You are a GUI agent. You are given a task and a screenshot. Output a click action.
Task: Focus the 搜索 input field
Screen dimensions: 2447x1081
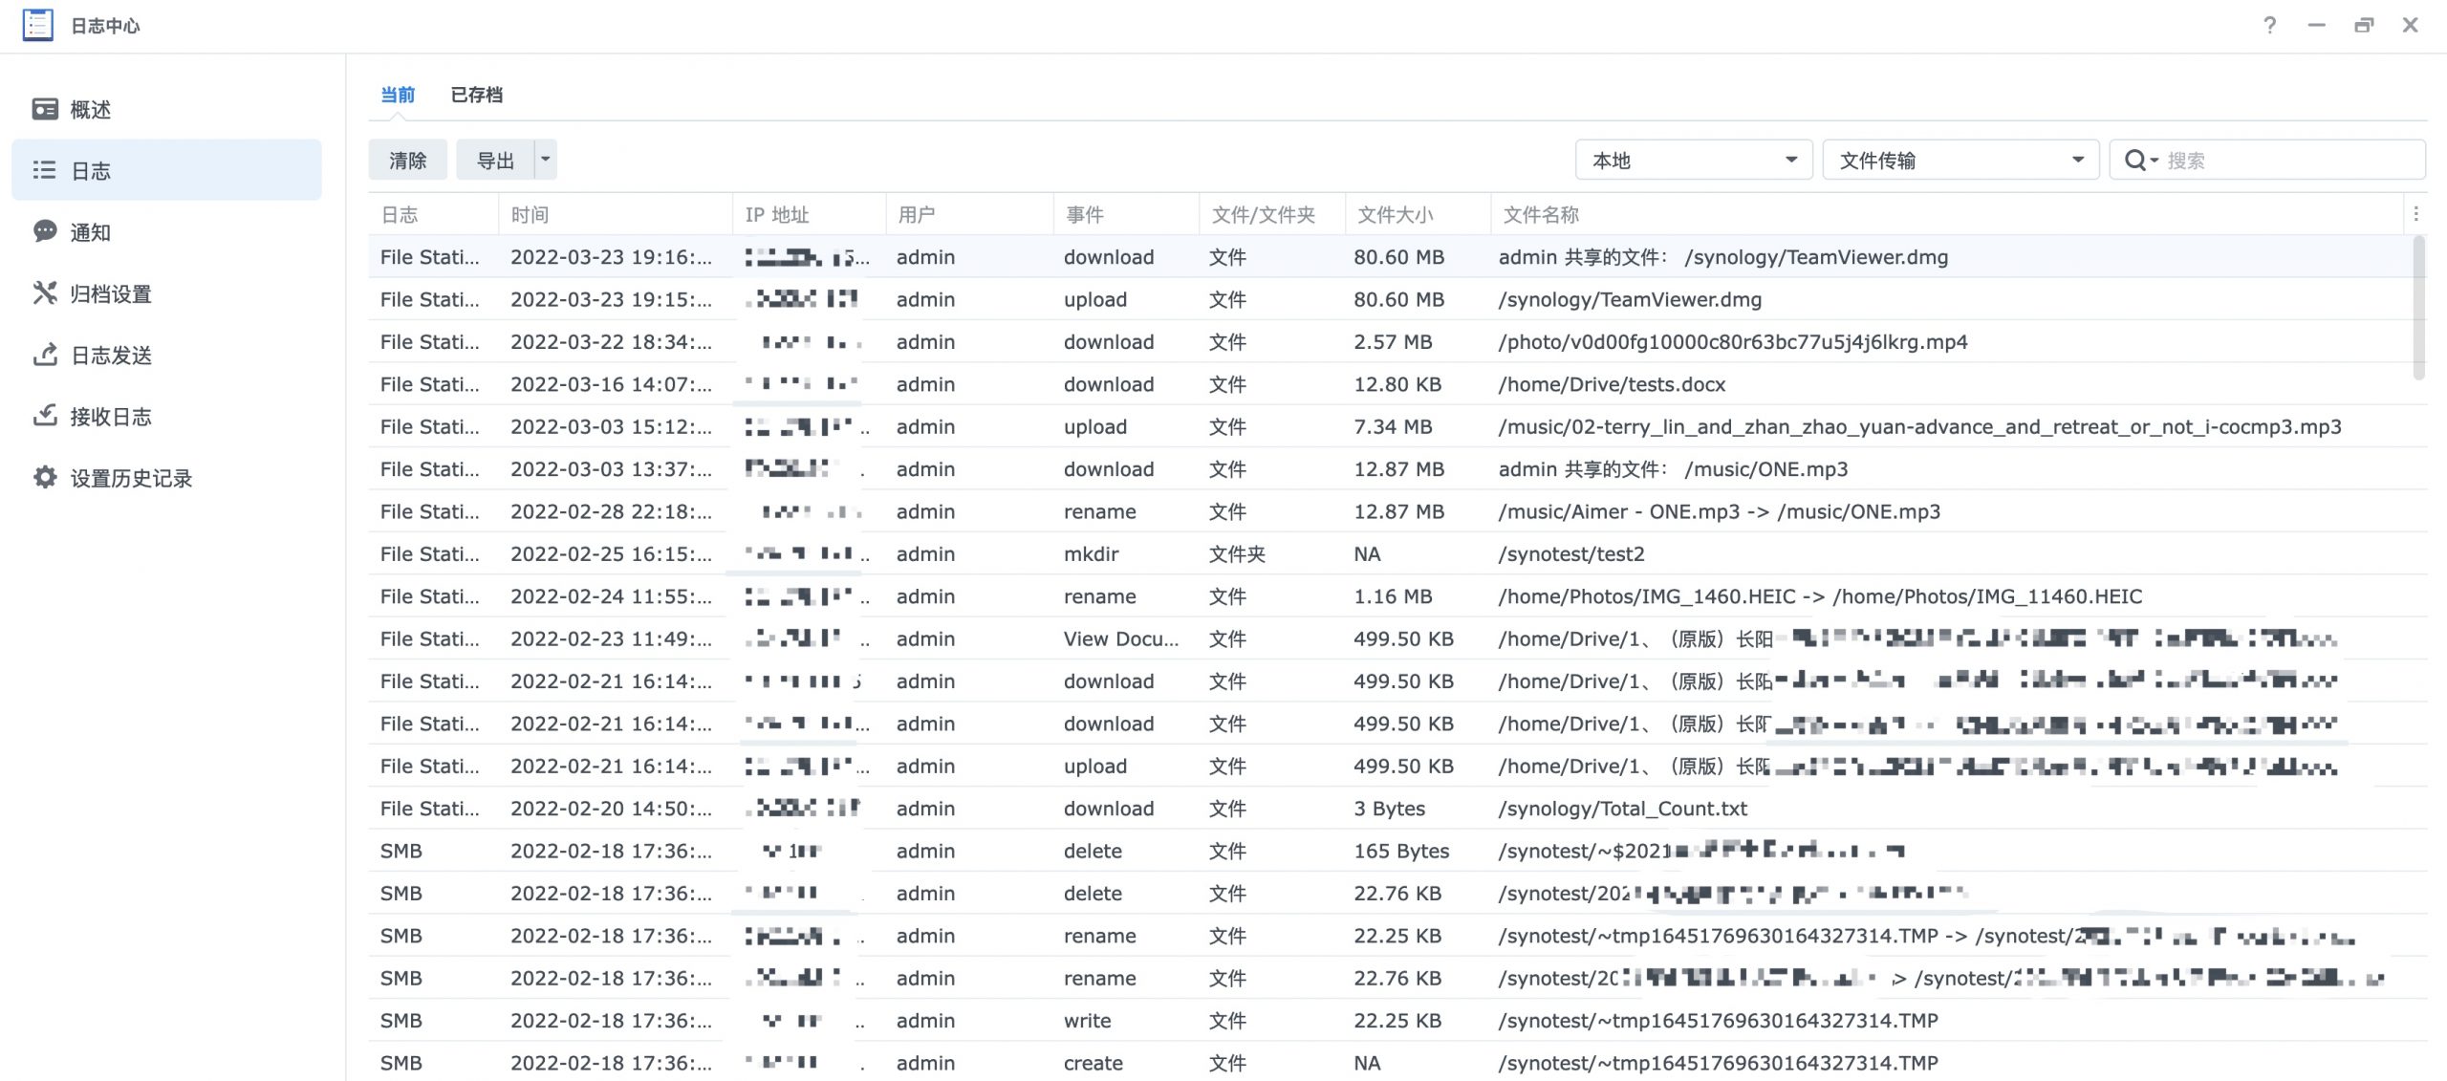[2294, 160]
